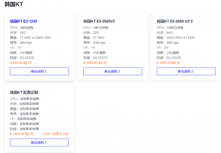Open the 韩国KT E5-2650V2 title

(99, 21)
